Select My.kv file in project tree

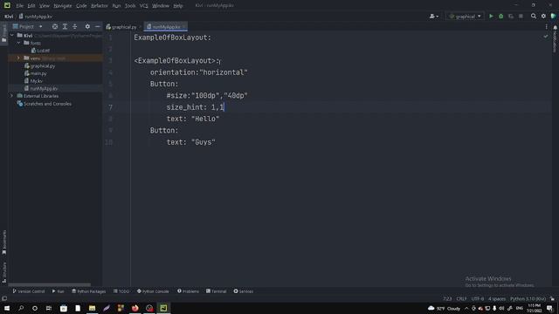point(36,81)
